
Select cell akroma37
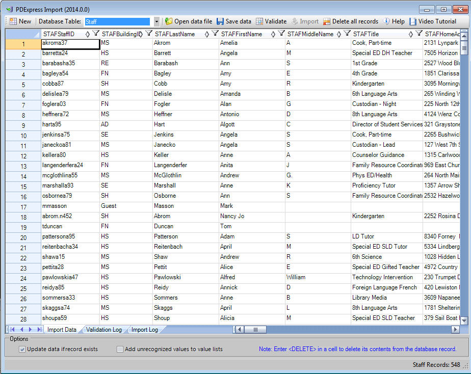pyautogui.click(x=70, y=44)
